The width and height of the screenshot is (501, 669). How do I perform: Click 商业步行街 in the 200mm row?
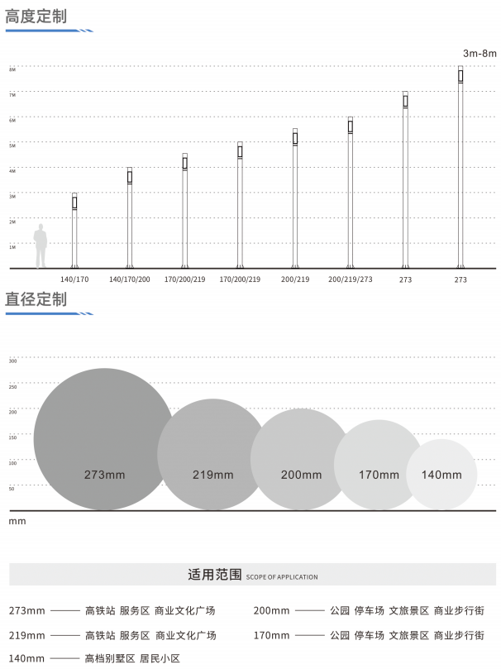pos(459,611)
